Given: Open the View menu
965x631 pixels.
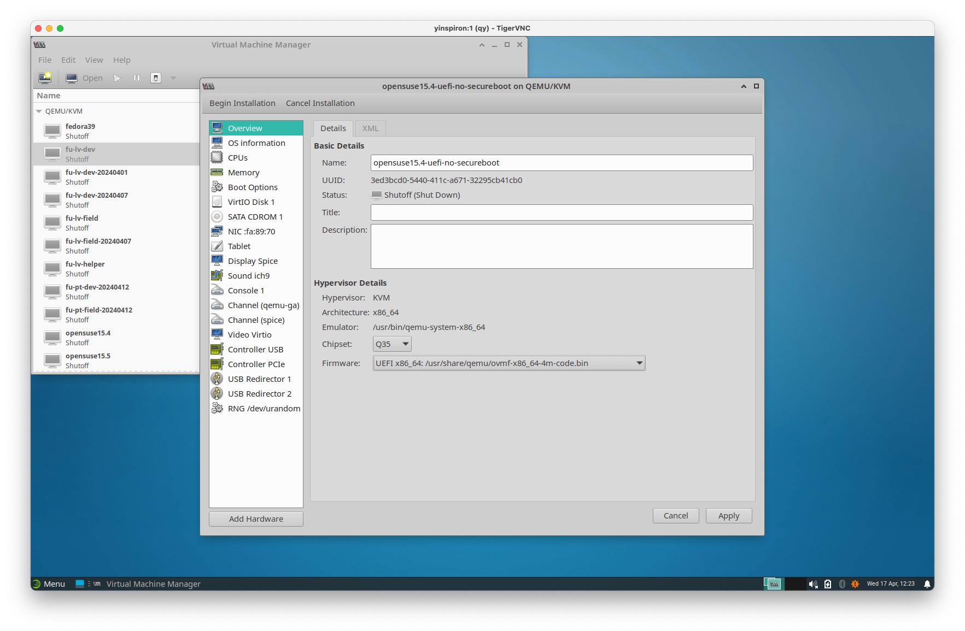Looking at the screenshot, I should pos(94,60).
